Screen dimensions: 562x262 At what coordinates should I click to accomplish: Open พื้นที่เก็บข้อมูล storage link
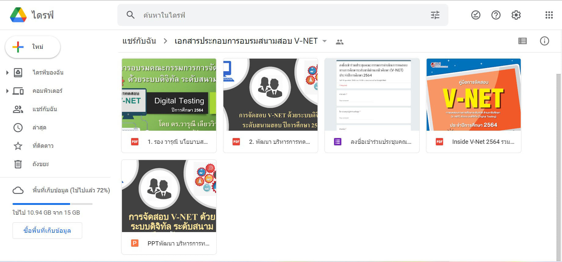pos(71,190)
